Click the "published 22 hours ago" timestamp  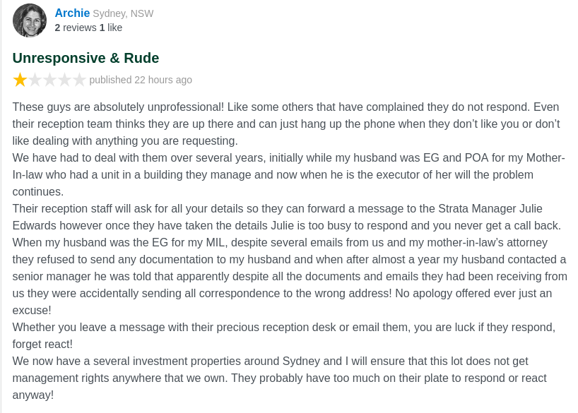pos(141,80)
